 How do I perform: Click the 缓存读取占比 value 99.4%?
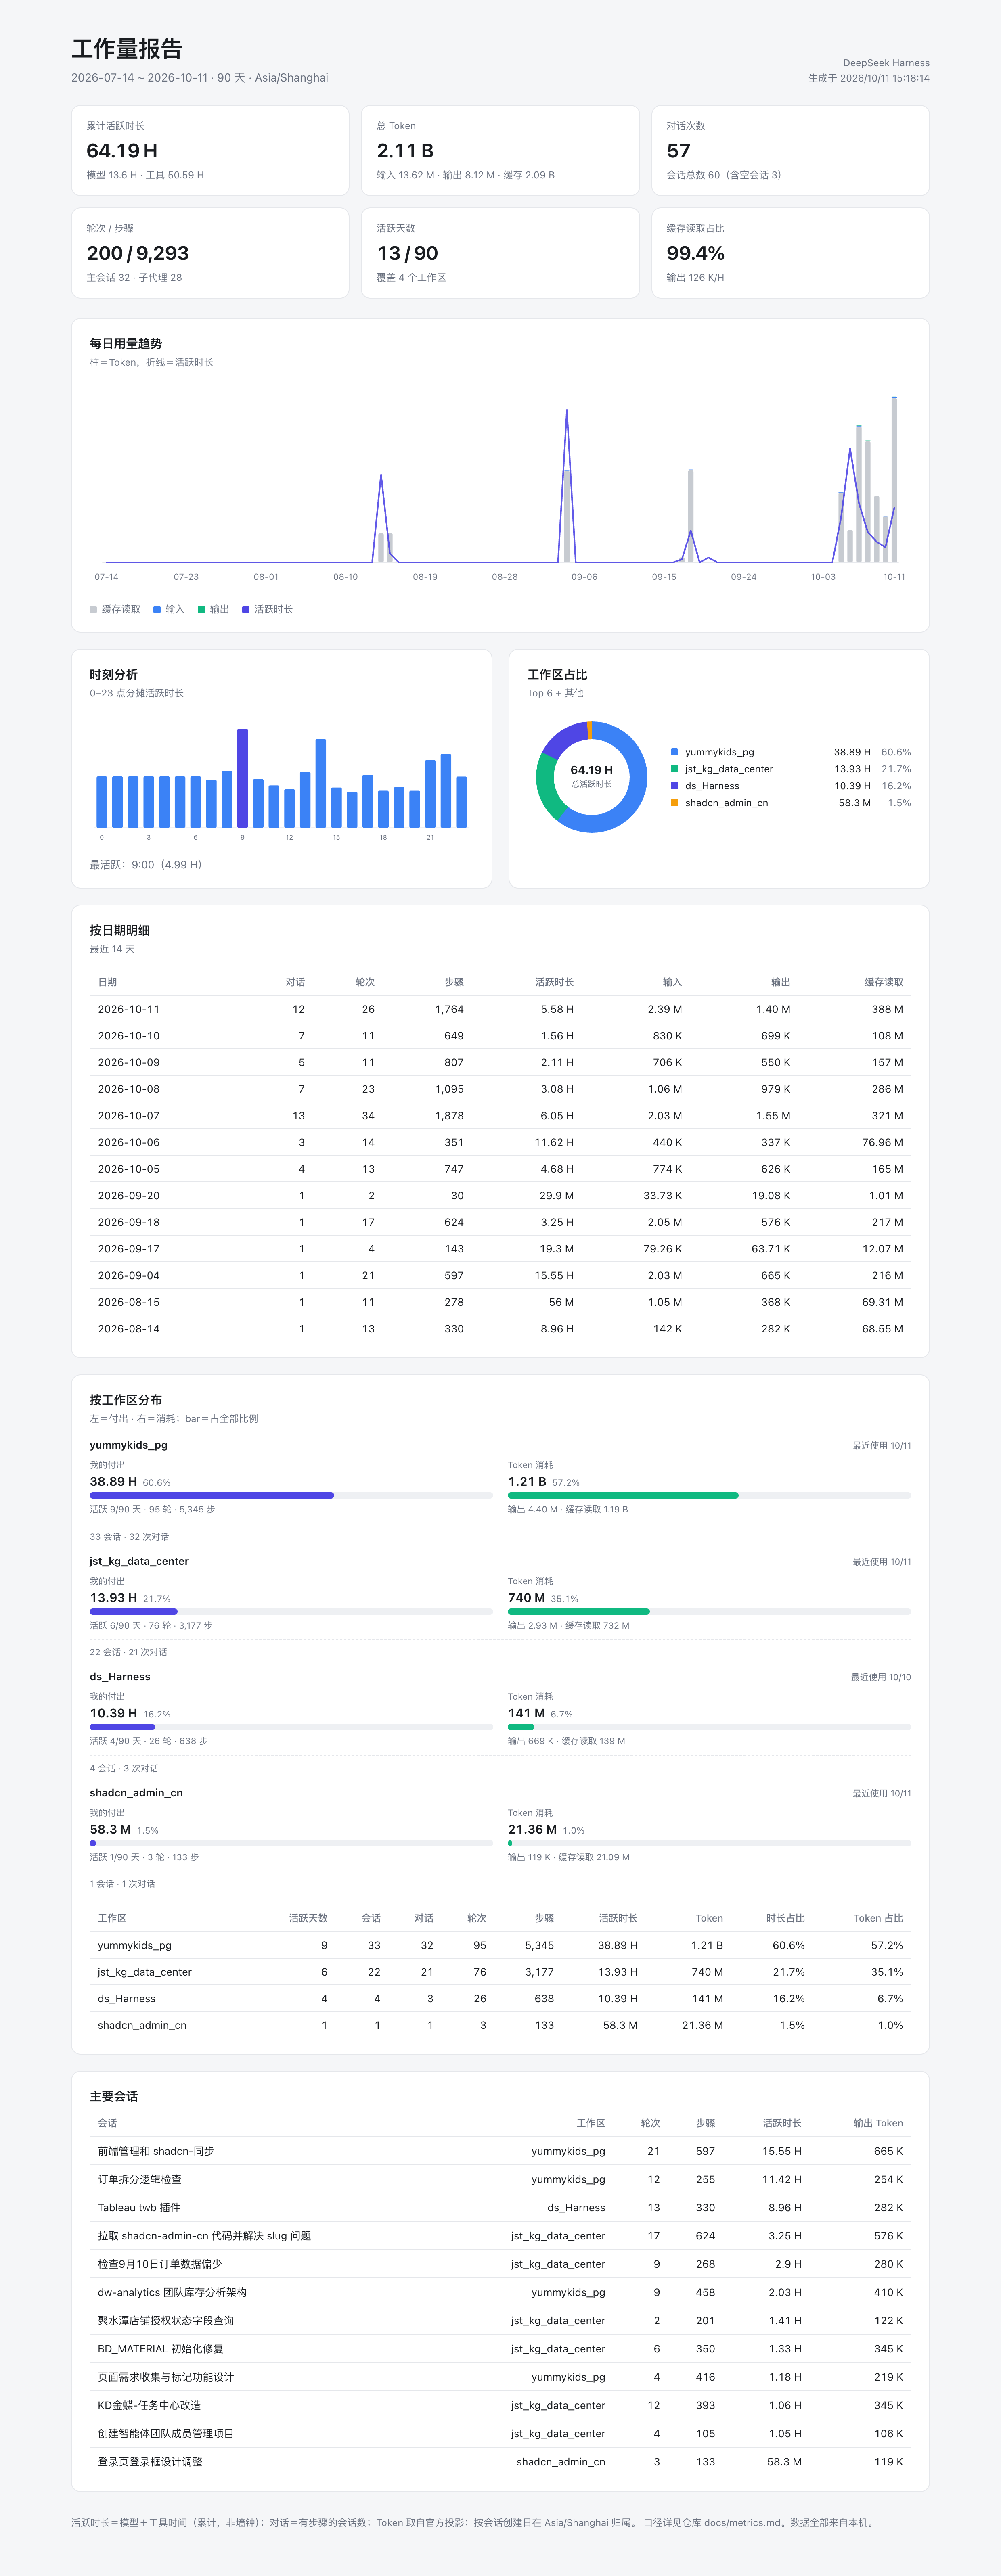696,253
